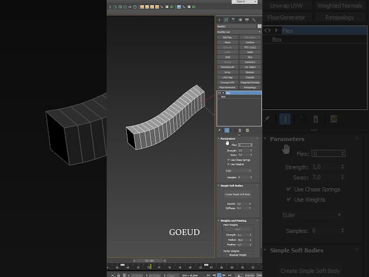Open the Hierarchy panel icon

point(233,20)
